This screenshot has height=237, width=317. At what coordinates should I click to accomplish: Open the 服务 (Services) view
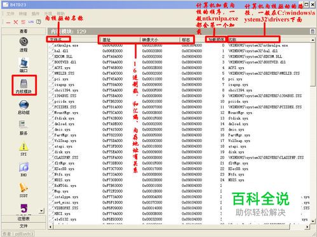(x=24, y=128)
